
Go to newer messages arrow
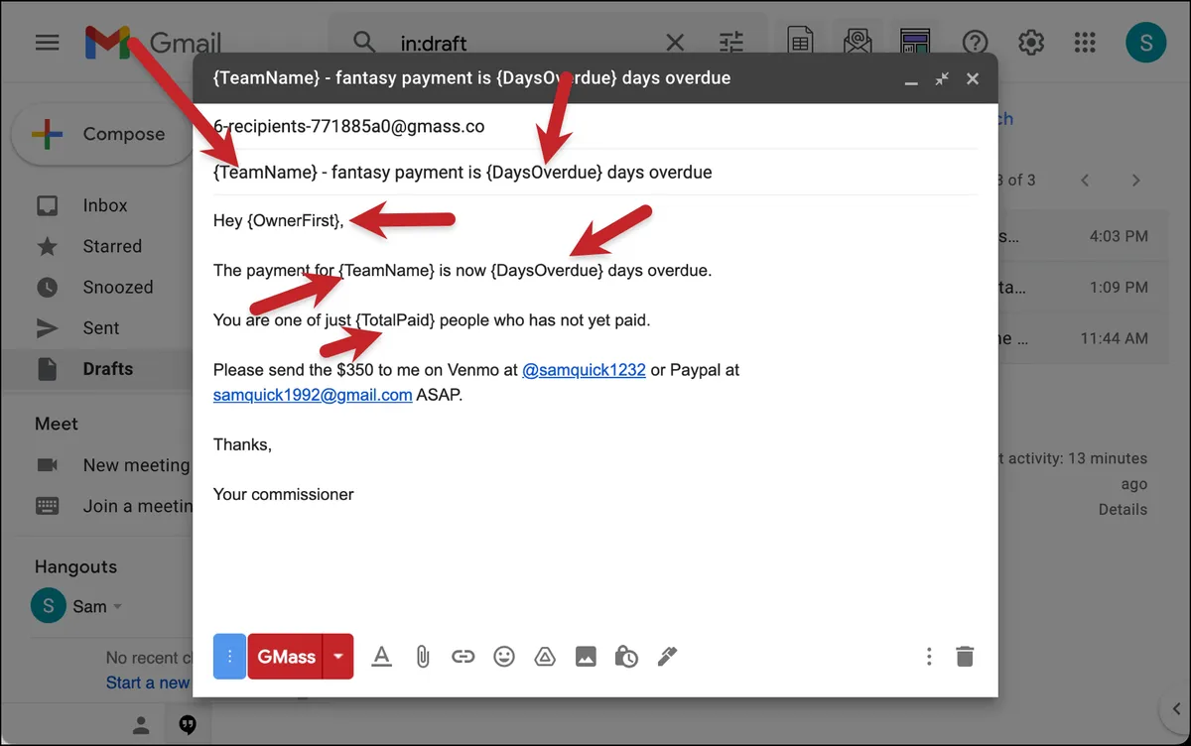(x=1085, y=181)
